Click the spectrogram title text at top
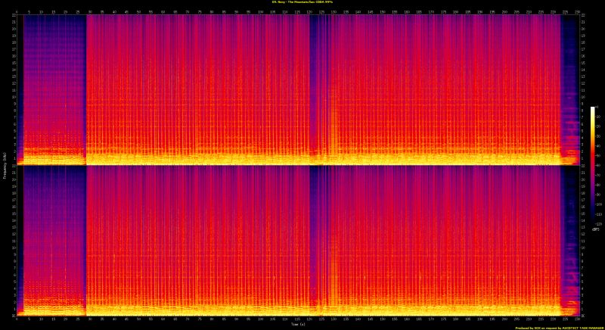The height and width of the screenshot is (330, 605). click(302, 2)
